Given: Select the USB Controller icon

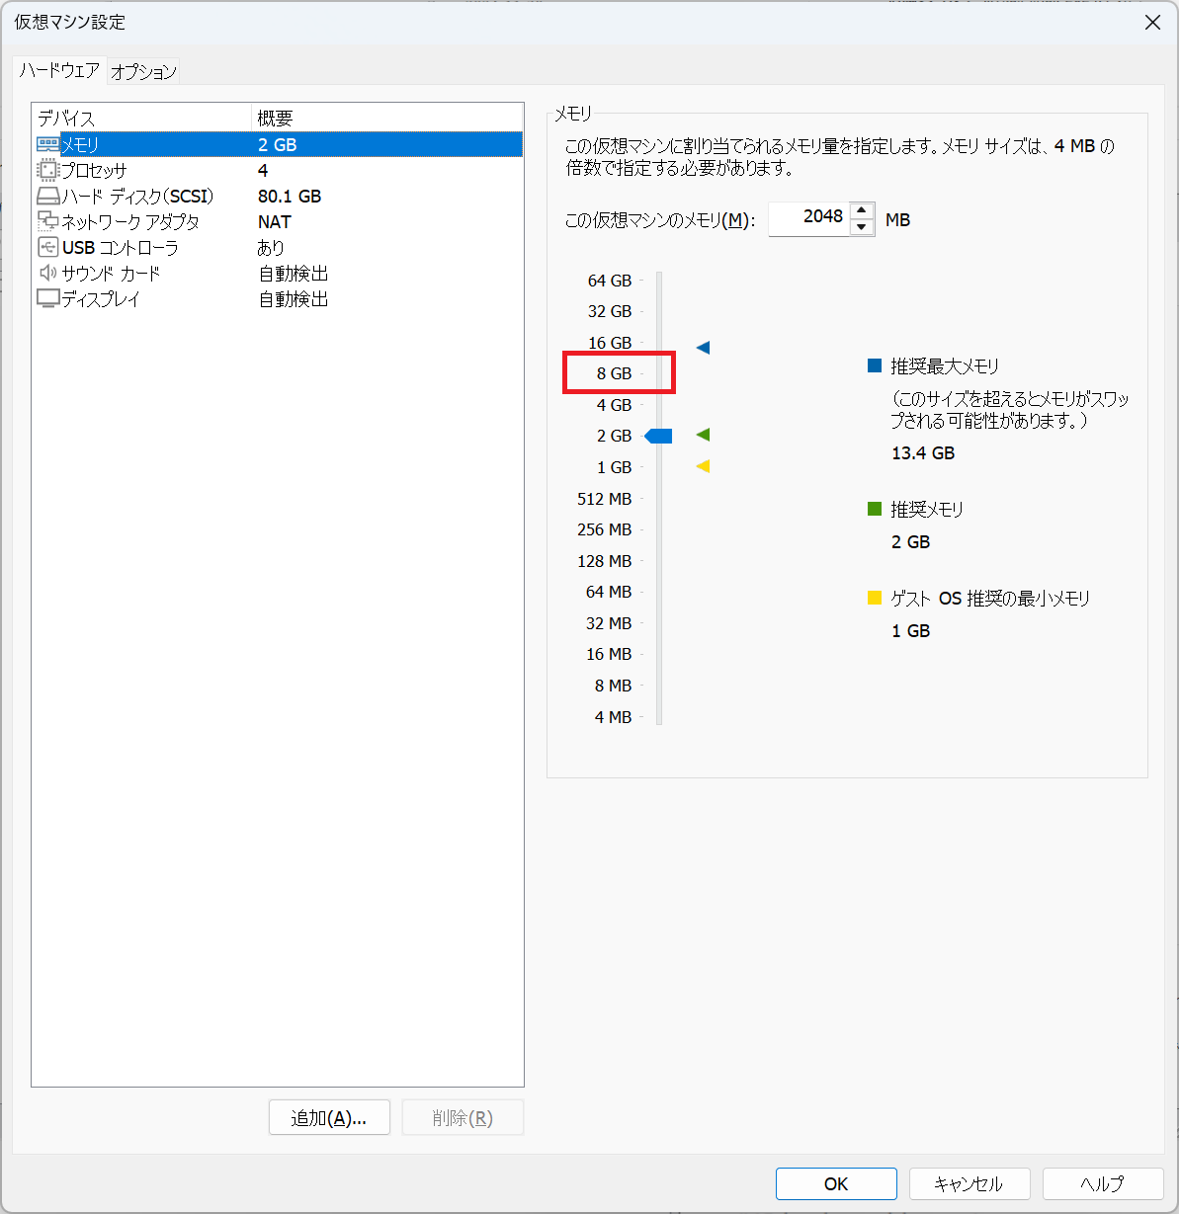Looking at the screenshot, I should [47, 247].
